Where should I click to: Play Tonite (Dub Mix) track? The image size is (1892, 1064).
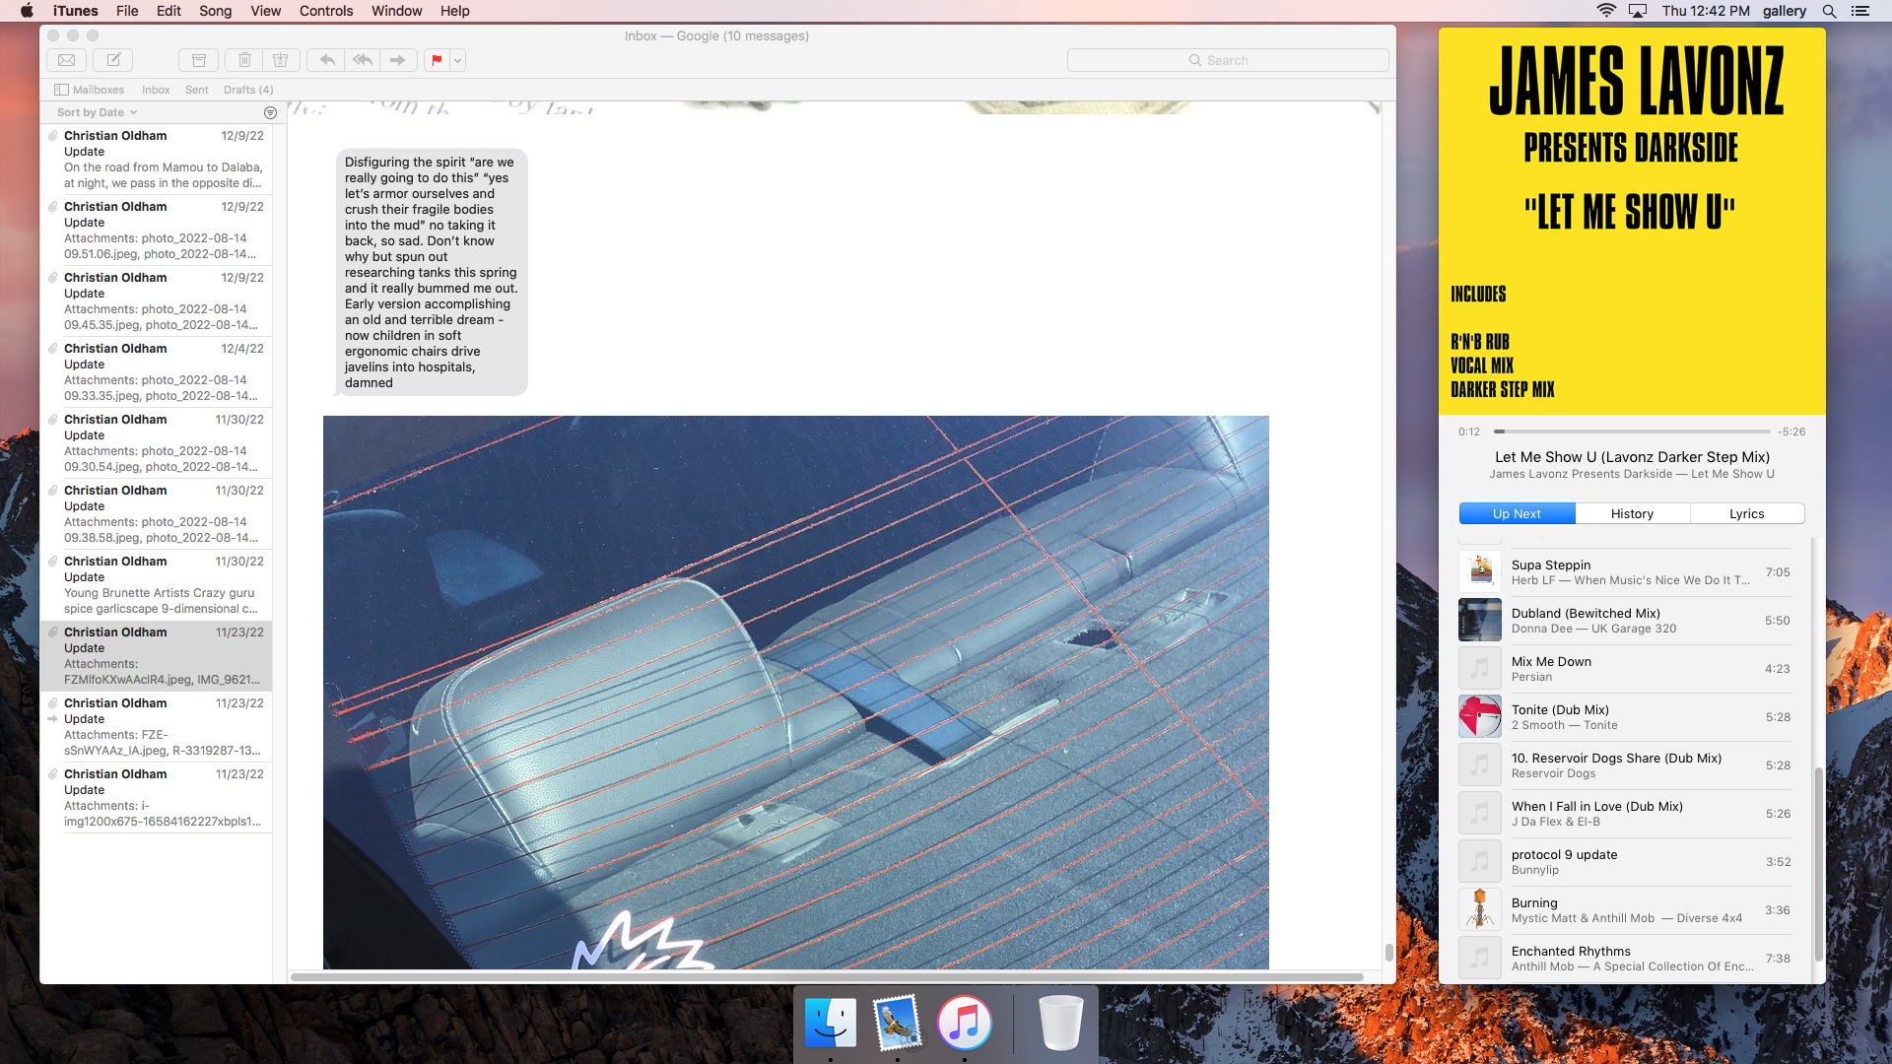pos(1626,717)
